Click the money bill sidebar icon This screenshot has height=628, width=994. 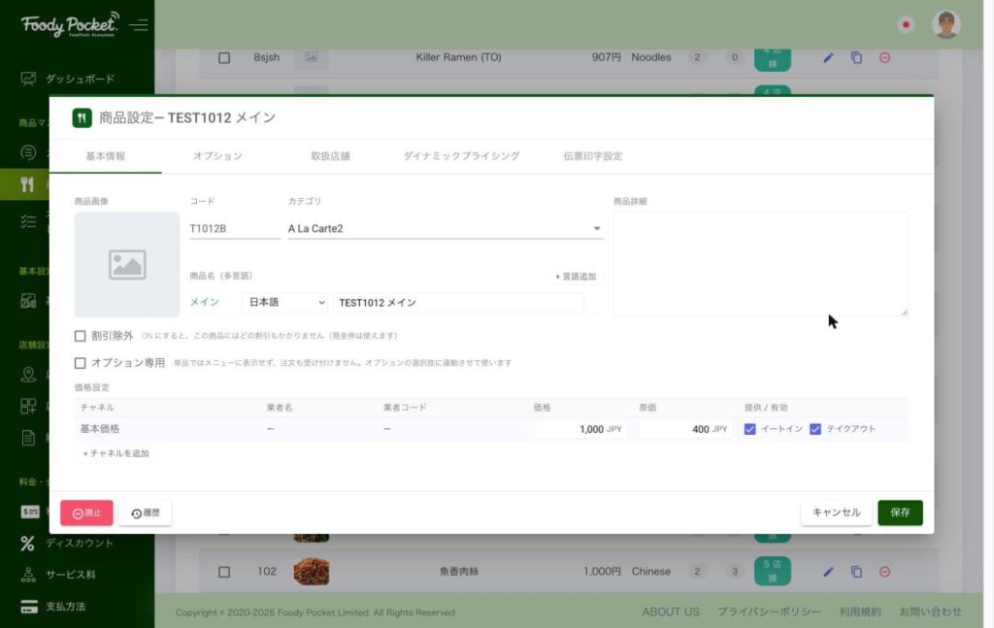(30, 512)
